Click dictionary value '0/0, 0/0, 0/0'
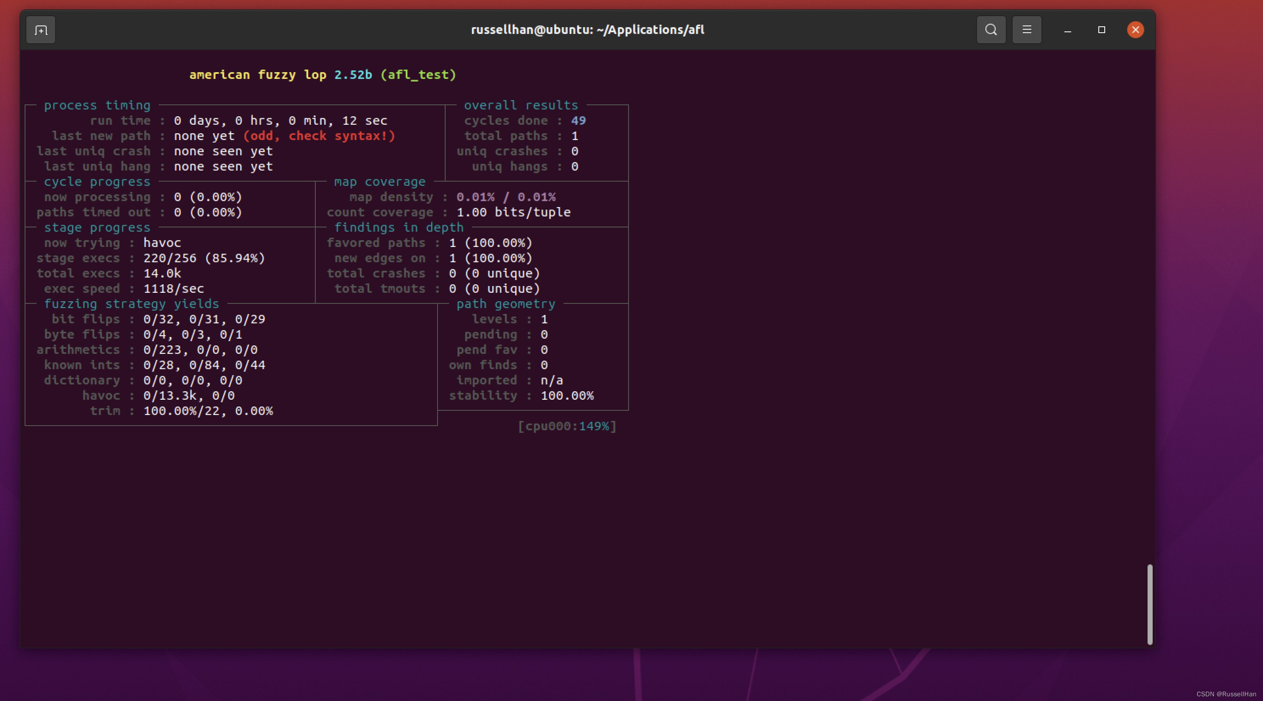This screenshot has height=701, width=1263. [193, 380]
